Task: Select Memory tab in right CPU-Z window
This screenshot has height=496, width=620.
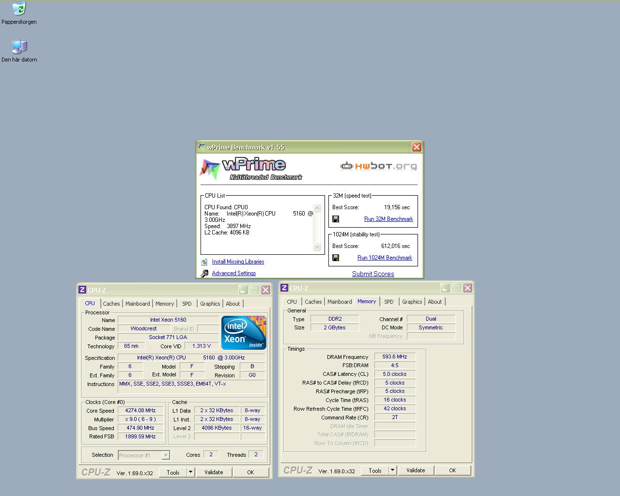Action: coord(367,301)
